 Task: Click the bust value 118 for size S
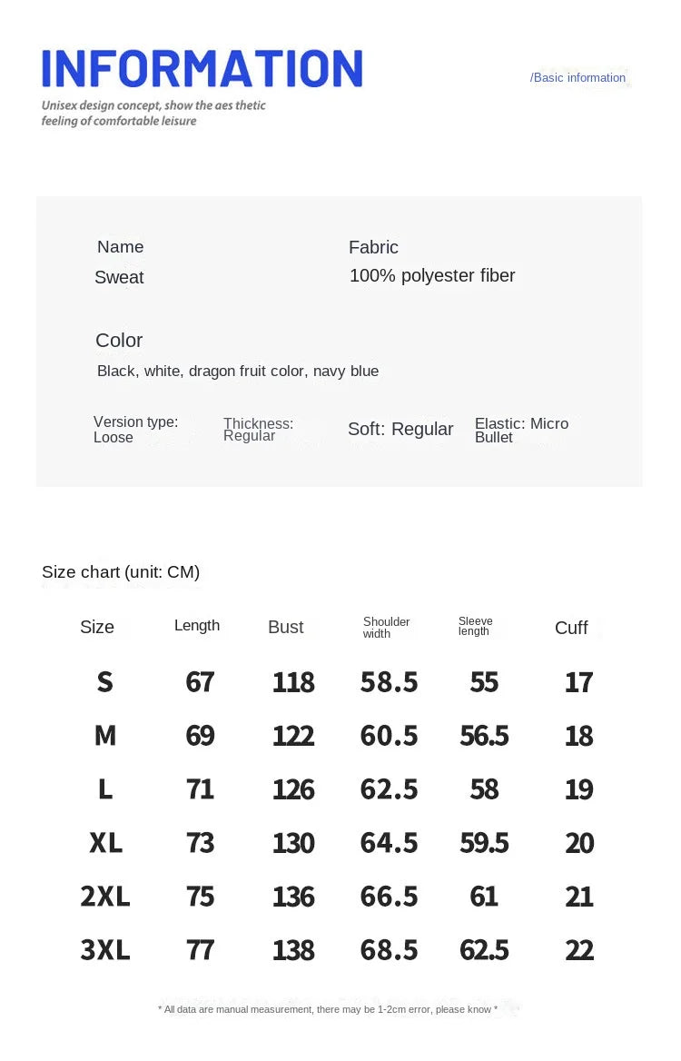point(293,682)
